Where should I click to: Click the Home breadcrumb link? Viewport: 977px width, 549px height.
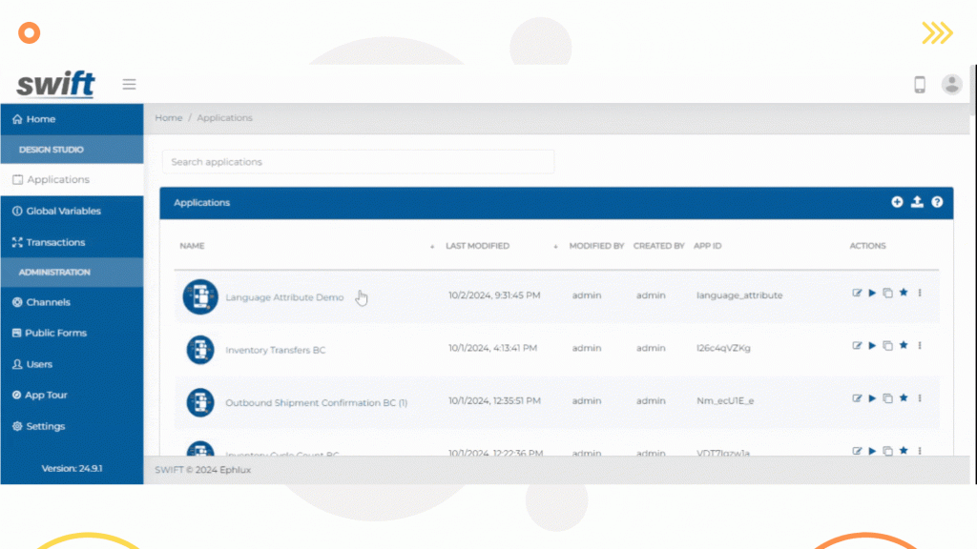pyautogui.click(x=168, y=117)
